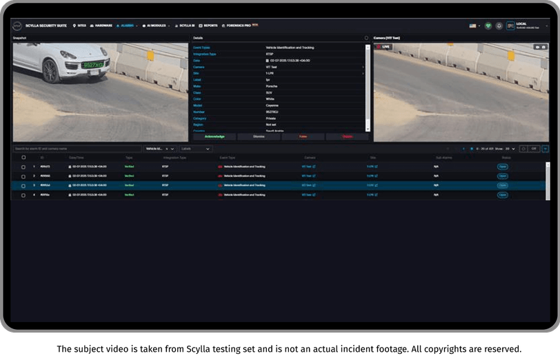Expand the Camera row arrow in Details
560x358 pixels.
tap(363, 67)
